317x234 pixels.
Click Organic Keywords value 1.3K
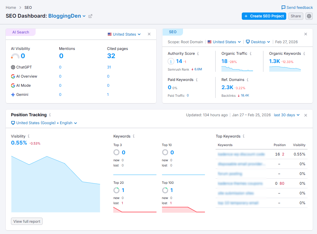click(x=275, y=61)
